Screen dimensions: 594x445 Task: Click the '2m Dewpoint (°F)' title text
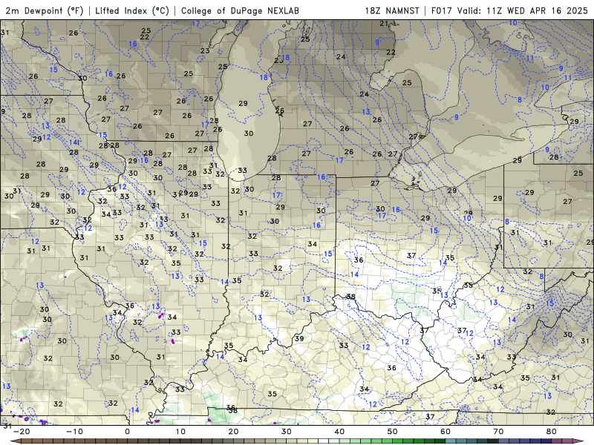45,10
